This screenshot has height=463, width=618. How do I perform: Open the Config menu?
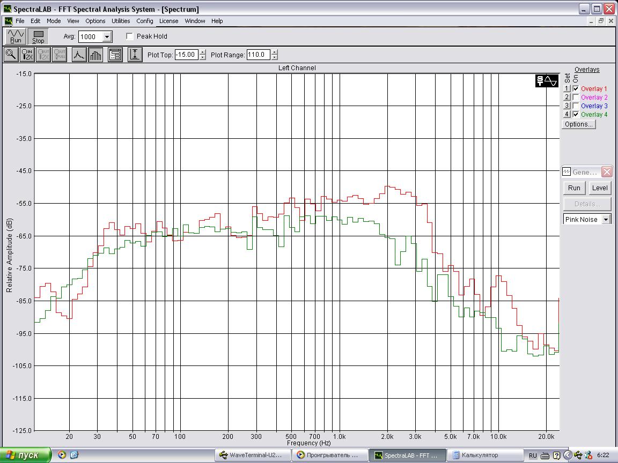145,21
